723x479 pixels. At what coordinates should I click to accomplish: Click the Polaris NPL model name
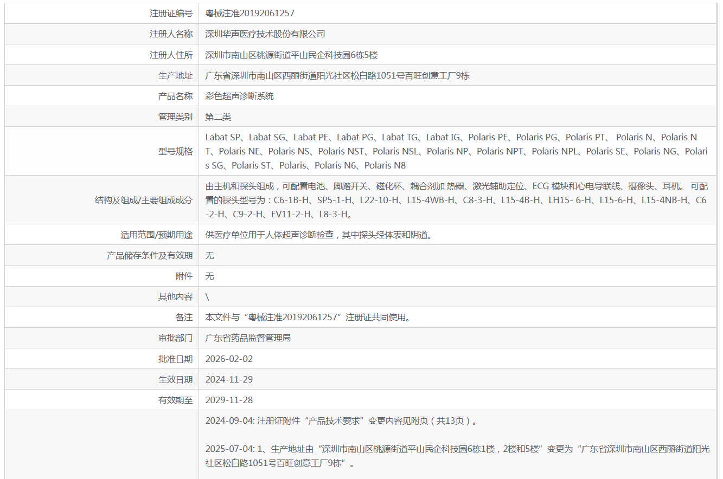554,151
